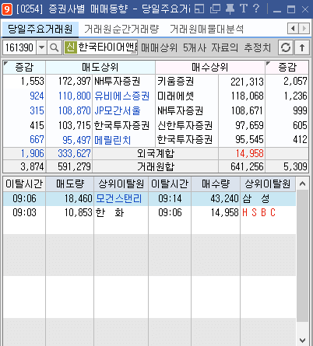Image resolution: width=313 pixels, height=346 pixels.
Task: Click scroll up arrow of lower table
Action: tap(302, 183)
